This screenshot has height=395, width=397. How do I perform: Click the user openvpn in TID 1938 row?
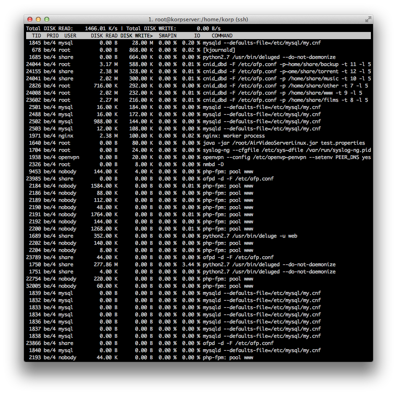[x=69, y=157]
